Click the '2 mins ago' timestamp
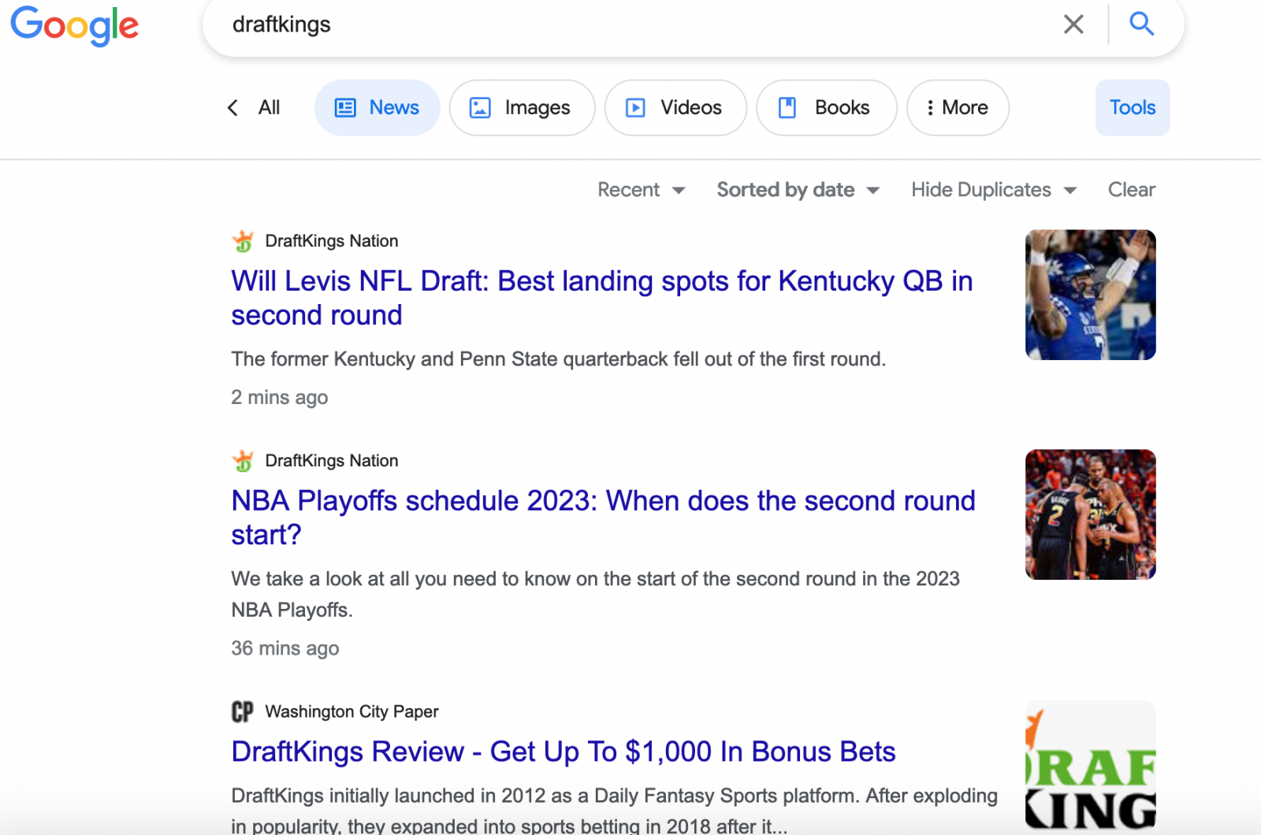Viewport: 1261px width, 835px height. (x=280, y=398)
